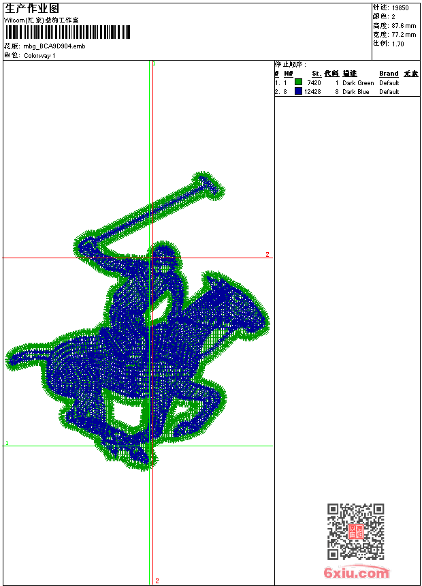Select the stitch count value '19850'
Viewport: 422px width, 586px height.
click(x=400, y=8)
